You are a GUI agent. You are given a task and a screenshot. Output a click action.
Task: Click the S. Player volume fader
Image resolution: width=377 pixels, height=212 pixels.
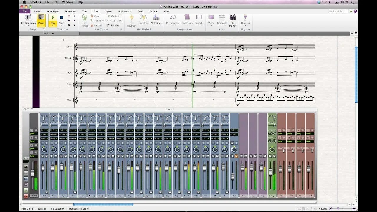(x=271, y=172)
